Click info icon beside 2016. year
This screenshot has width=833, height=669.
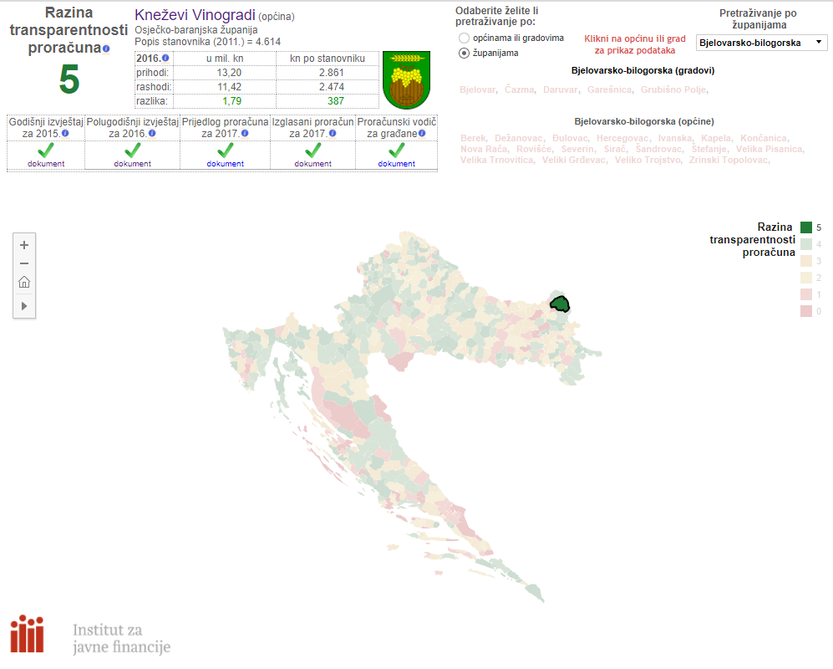point(165,59)
